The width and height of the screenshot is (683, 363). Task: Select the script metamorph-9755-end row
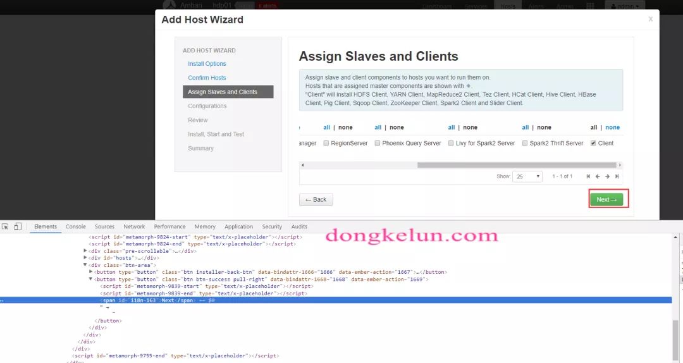tap(176, 355)
